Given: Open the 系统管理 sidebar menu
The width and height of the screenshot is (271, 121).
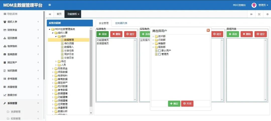Looking at the screenshot, I should coord(21,103).
